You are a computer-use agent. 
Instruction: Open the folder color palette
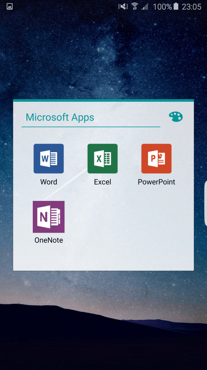click(176, 117)
